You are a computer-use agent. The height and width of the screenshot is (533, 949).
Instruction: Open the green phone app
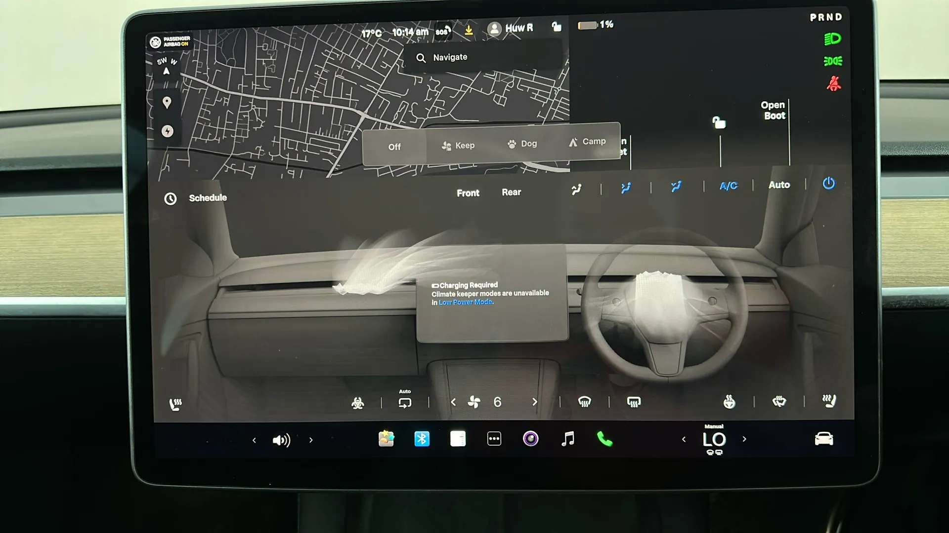[x=604, y=438]
